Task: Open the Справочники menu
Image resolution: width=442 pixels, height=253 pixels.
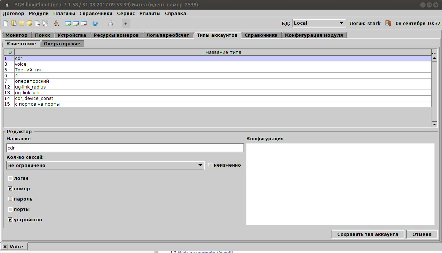Action: [96, 14]
